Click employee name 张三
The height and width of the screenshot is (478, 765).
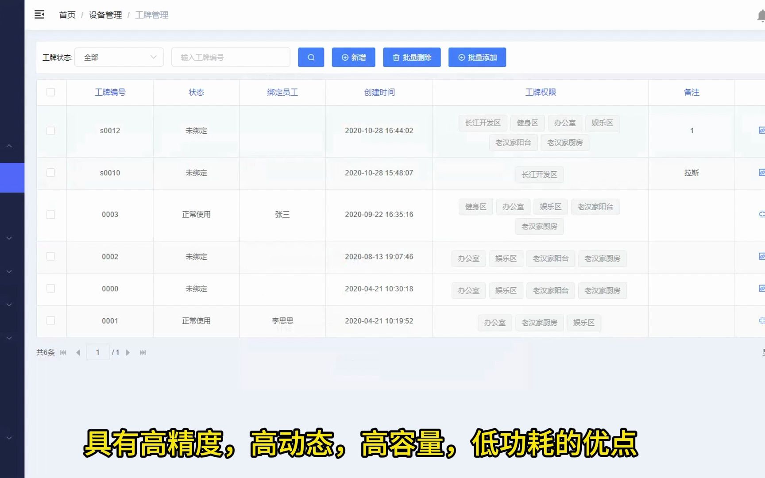(282, 215)
